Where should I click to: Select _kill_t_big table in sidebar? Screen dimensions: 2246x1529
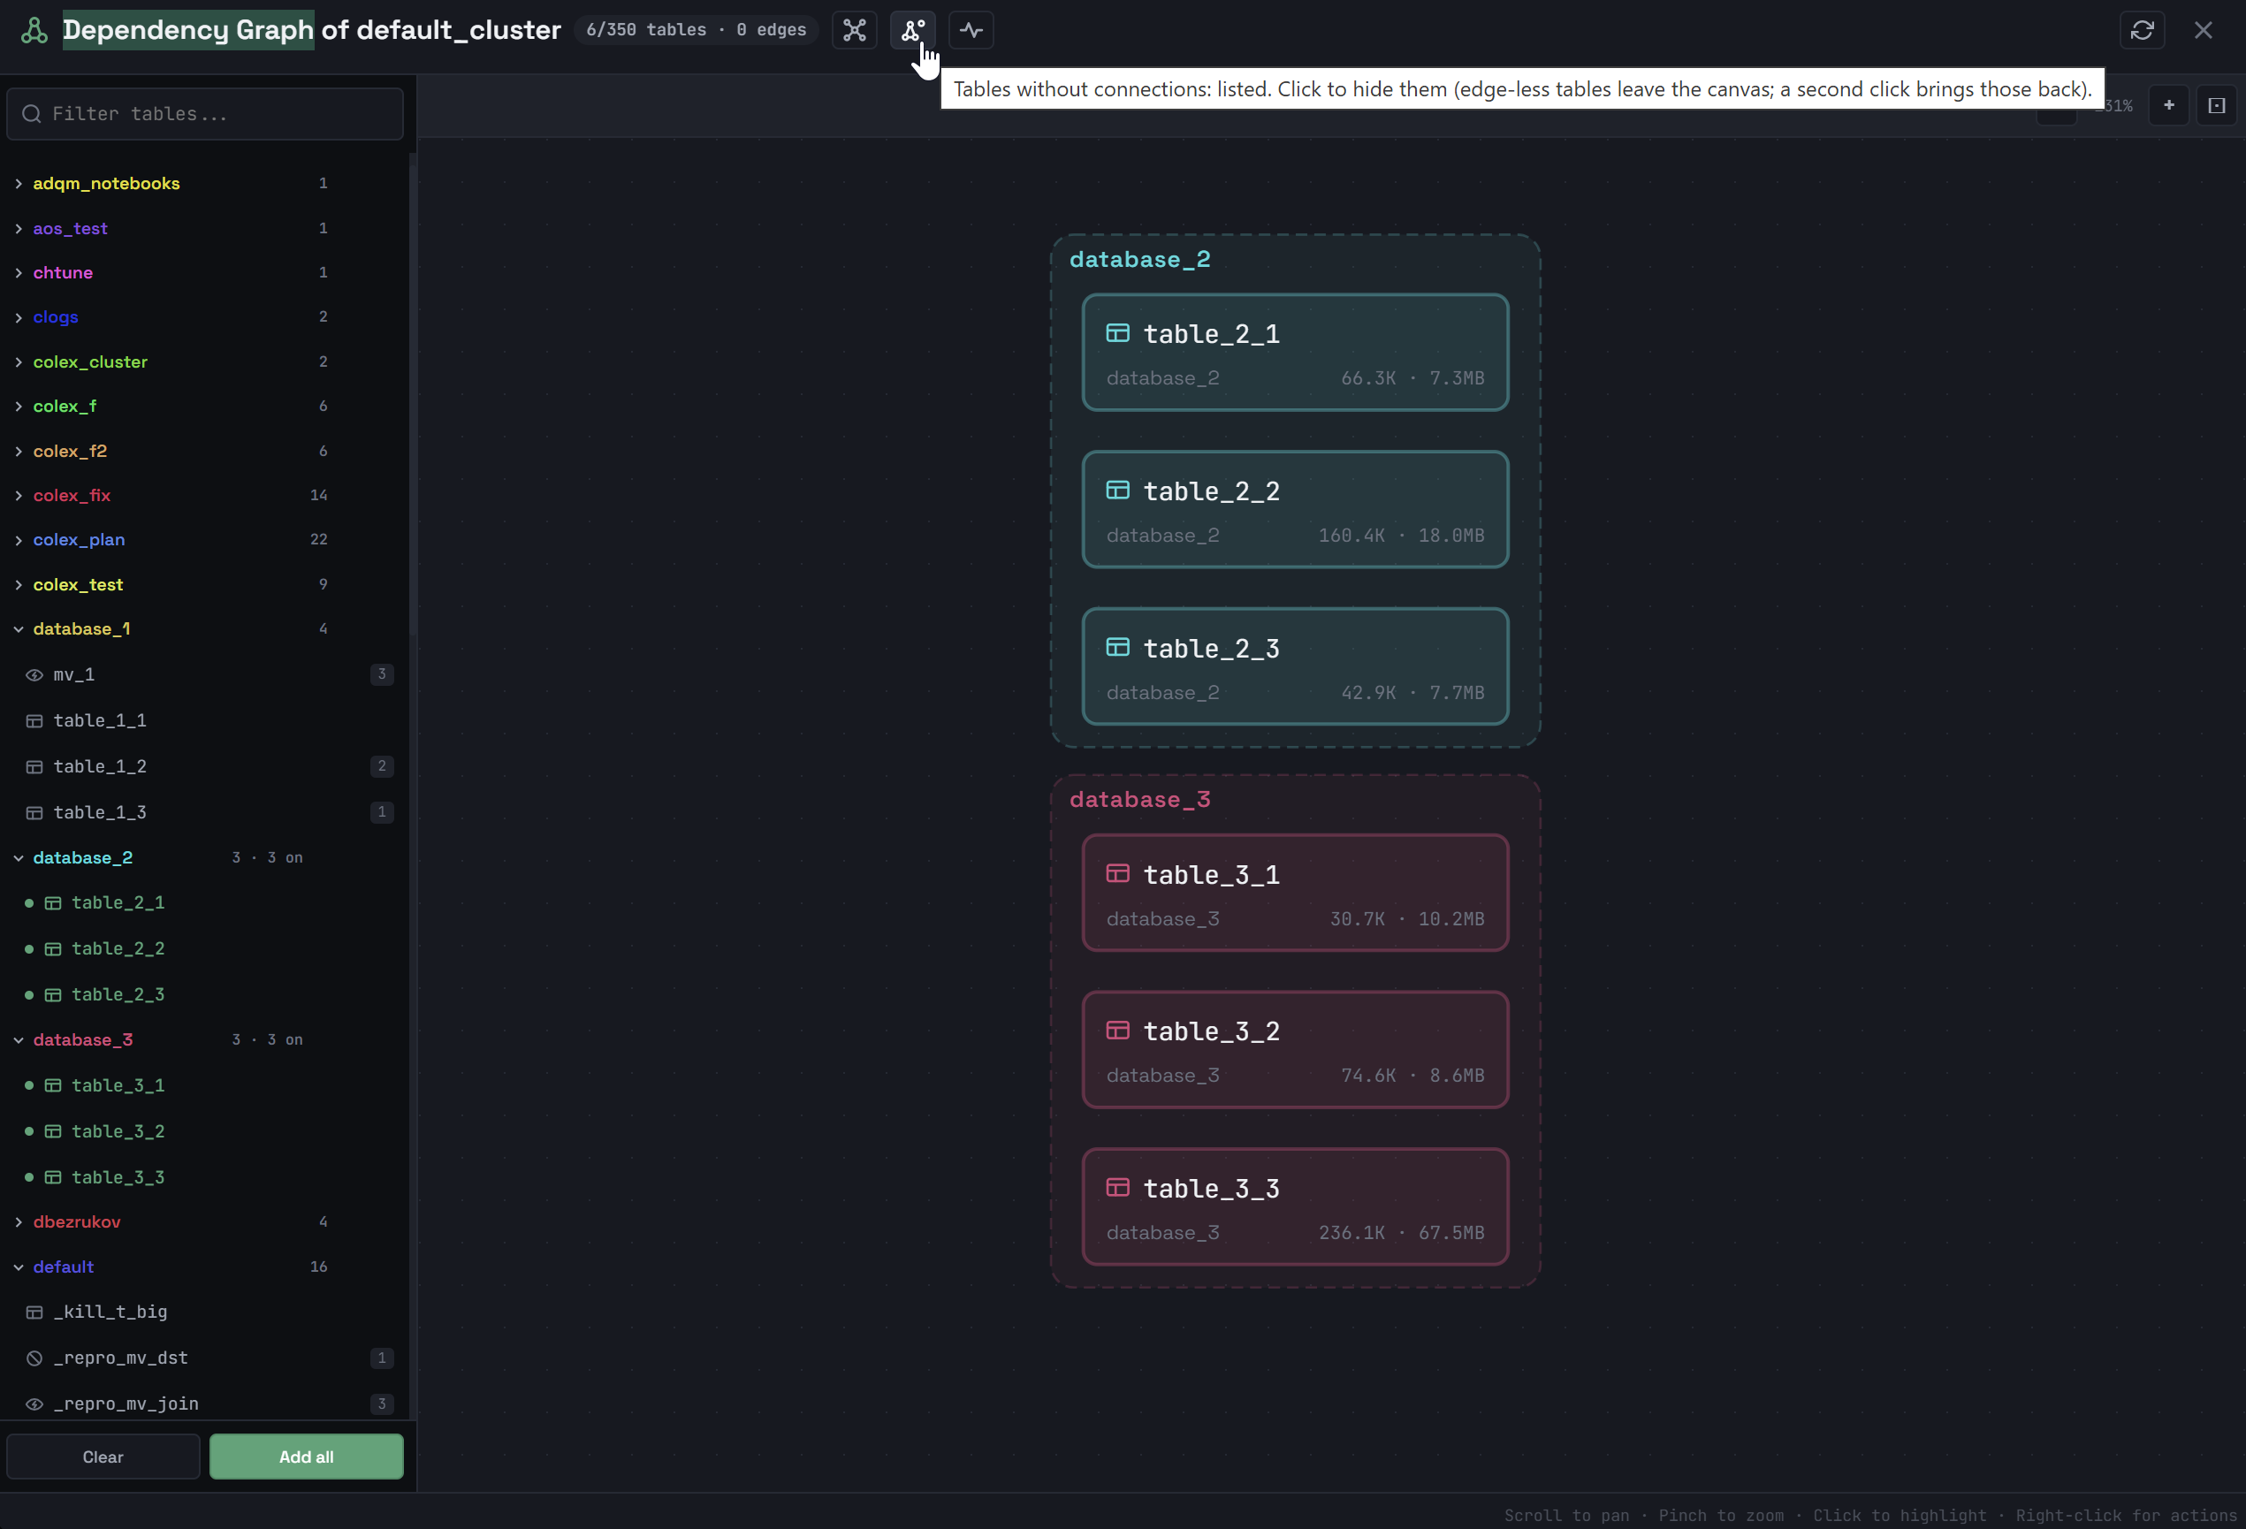pyautogui.click(x=207, y=1312)
